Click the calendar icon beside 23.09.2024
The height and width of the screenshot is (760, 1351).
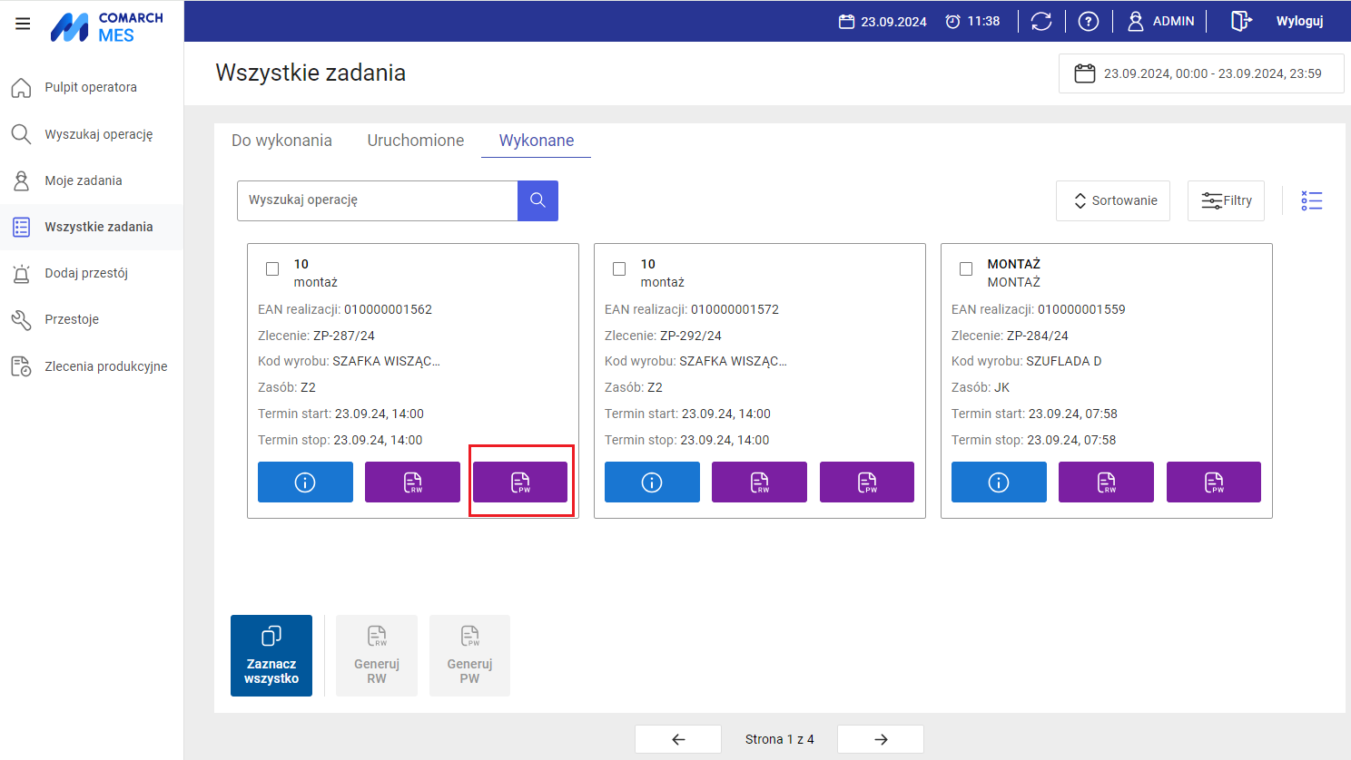[x=846, y=21]
